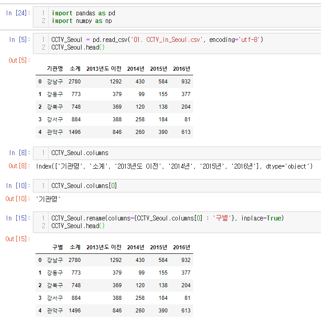Click the 'import numpy as np' code line
Image resolution: width=321 pixels, height=321 pixels.
pyautogui.click(x=81, y=21)
